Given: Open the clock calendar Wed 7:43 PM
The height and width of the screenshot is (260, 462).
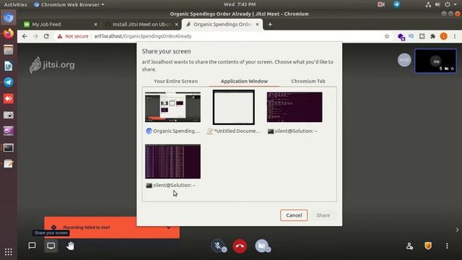Looking at the screenshot, I should pyautogui.click(x=240, y=4).
